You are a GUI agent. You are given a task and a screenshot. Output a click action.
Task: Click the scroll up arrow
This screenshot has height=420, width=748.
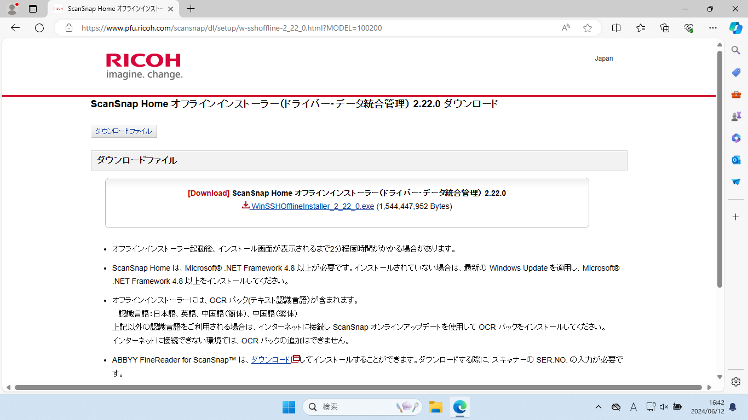tap(720, 44)
